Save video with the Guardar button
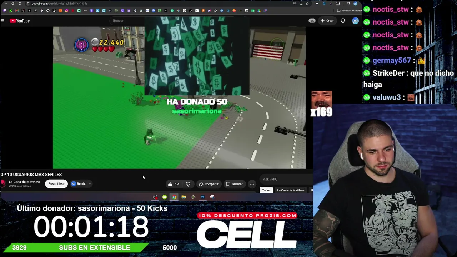The width and height of the screenshot is (457, 257). pyautogui.click(x=234, y=184)
